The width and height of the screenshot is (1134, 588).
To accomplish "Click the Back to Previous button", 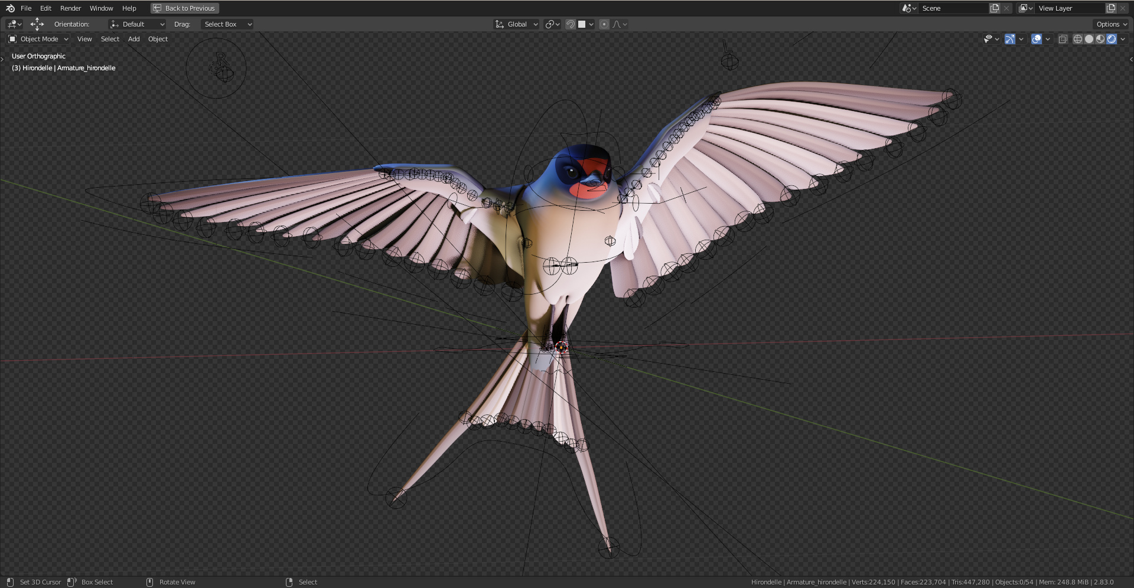I will click(x=185, y=8).
